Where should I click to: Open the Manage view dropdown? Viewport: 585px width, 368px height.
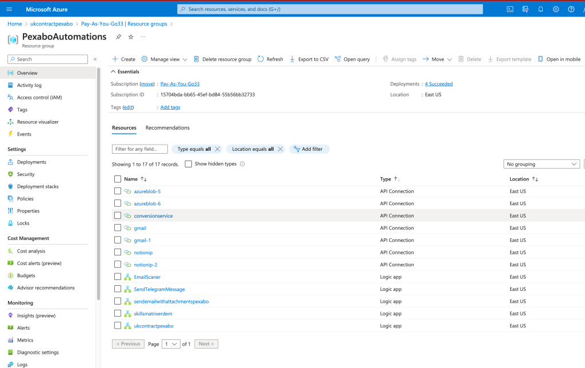(x=164, y=59)
